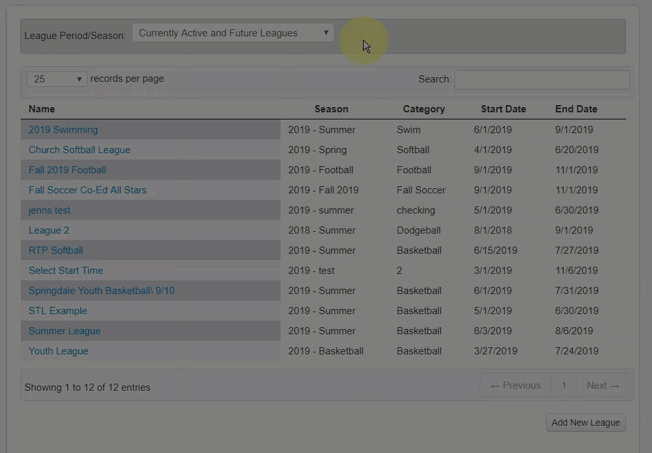Click the '2019 - Football' season cell
Screen dimensions: 652x453
point(321,170)
